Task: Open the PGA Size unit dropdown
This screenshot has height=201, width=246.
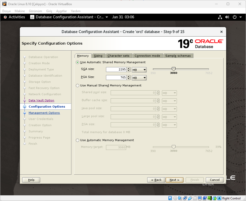Action: tap(139, 78)
